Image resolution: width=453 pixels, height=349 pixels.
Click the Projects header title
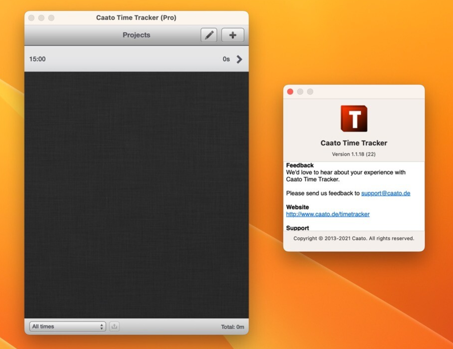coord(136,35)
